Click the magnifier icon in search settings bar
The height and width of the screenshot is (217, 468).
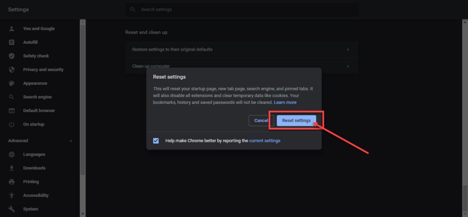pos(133,10)
